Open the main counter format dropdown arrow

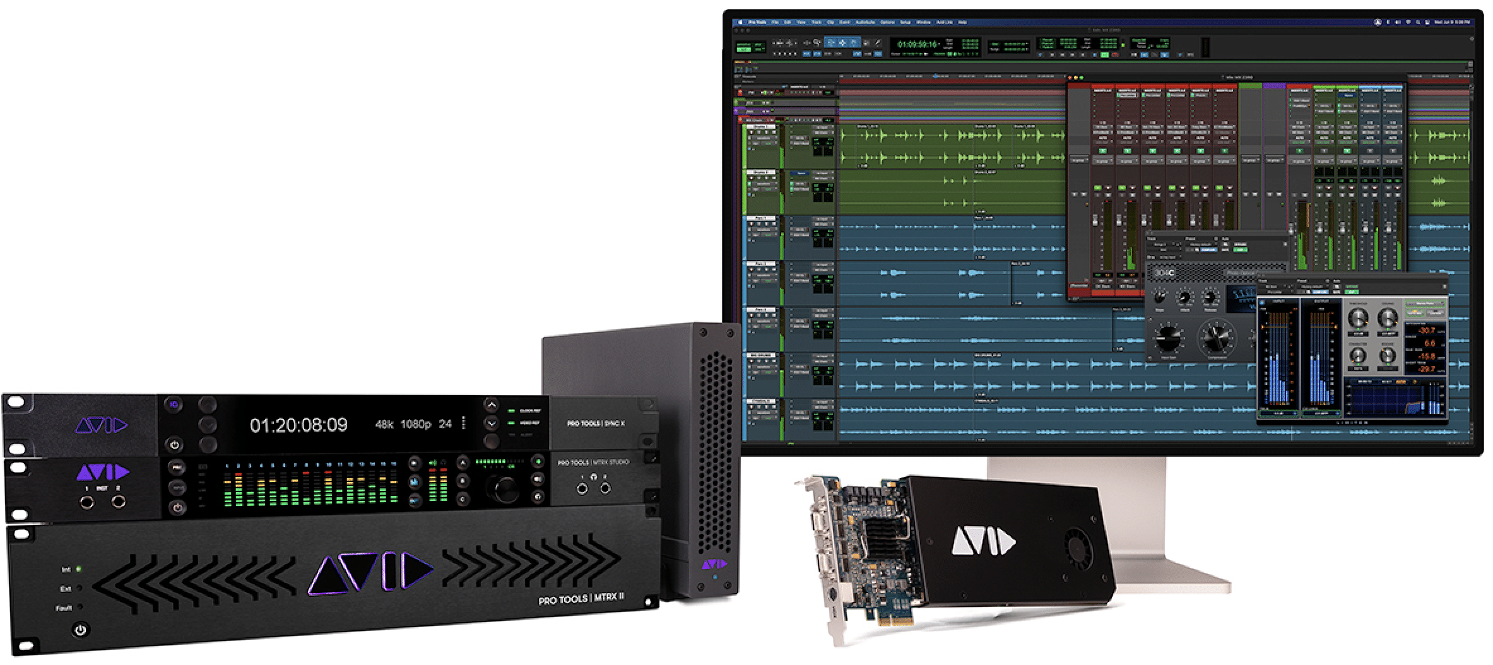[x=939, y=44]
